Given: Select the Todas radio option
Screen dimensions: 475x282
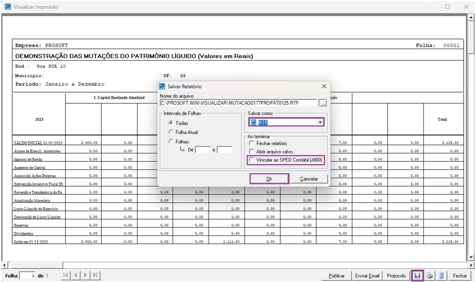Looking at the screenshot, I should 171,123.
